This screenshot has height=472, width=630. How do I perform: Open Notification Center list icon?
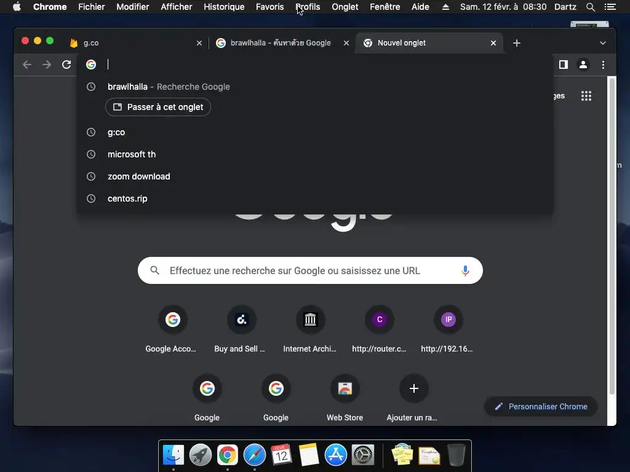610,7
